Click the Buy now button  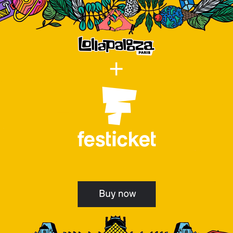pyautogui.click(x=116, y=194)
